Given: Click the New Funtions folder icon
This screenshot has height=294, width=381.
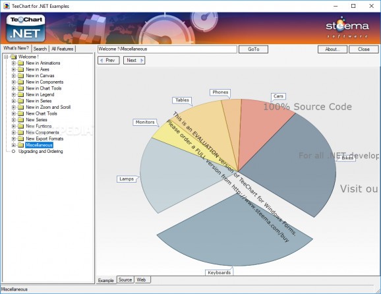Looking at the screenshot, I should (x=20, y=127).
